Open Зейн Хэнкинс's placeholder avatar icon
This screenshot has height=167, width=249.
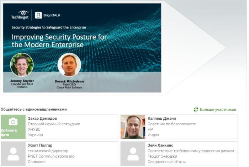pyautogui.click(x=133, y=154)
